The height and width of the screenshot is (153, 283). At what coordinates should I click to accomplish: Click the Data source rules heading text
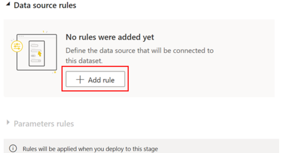point(45,5)
